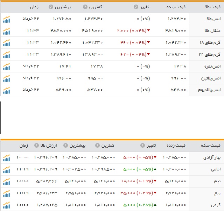224x211 pixels.
Task: Open chart icon for مثقال طلا row
Action: (x=7, y=31)
